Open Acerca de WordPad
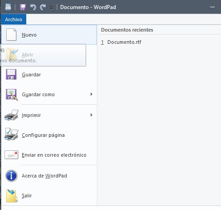 [49, 176]
